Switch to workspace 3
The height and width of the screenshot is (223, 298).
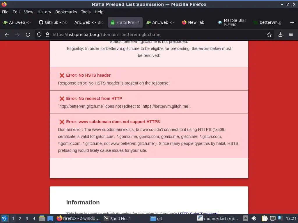(27, 219)
